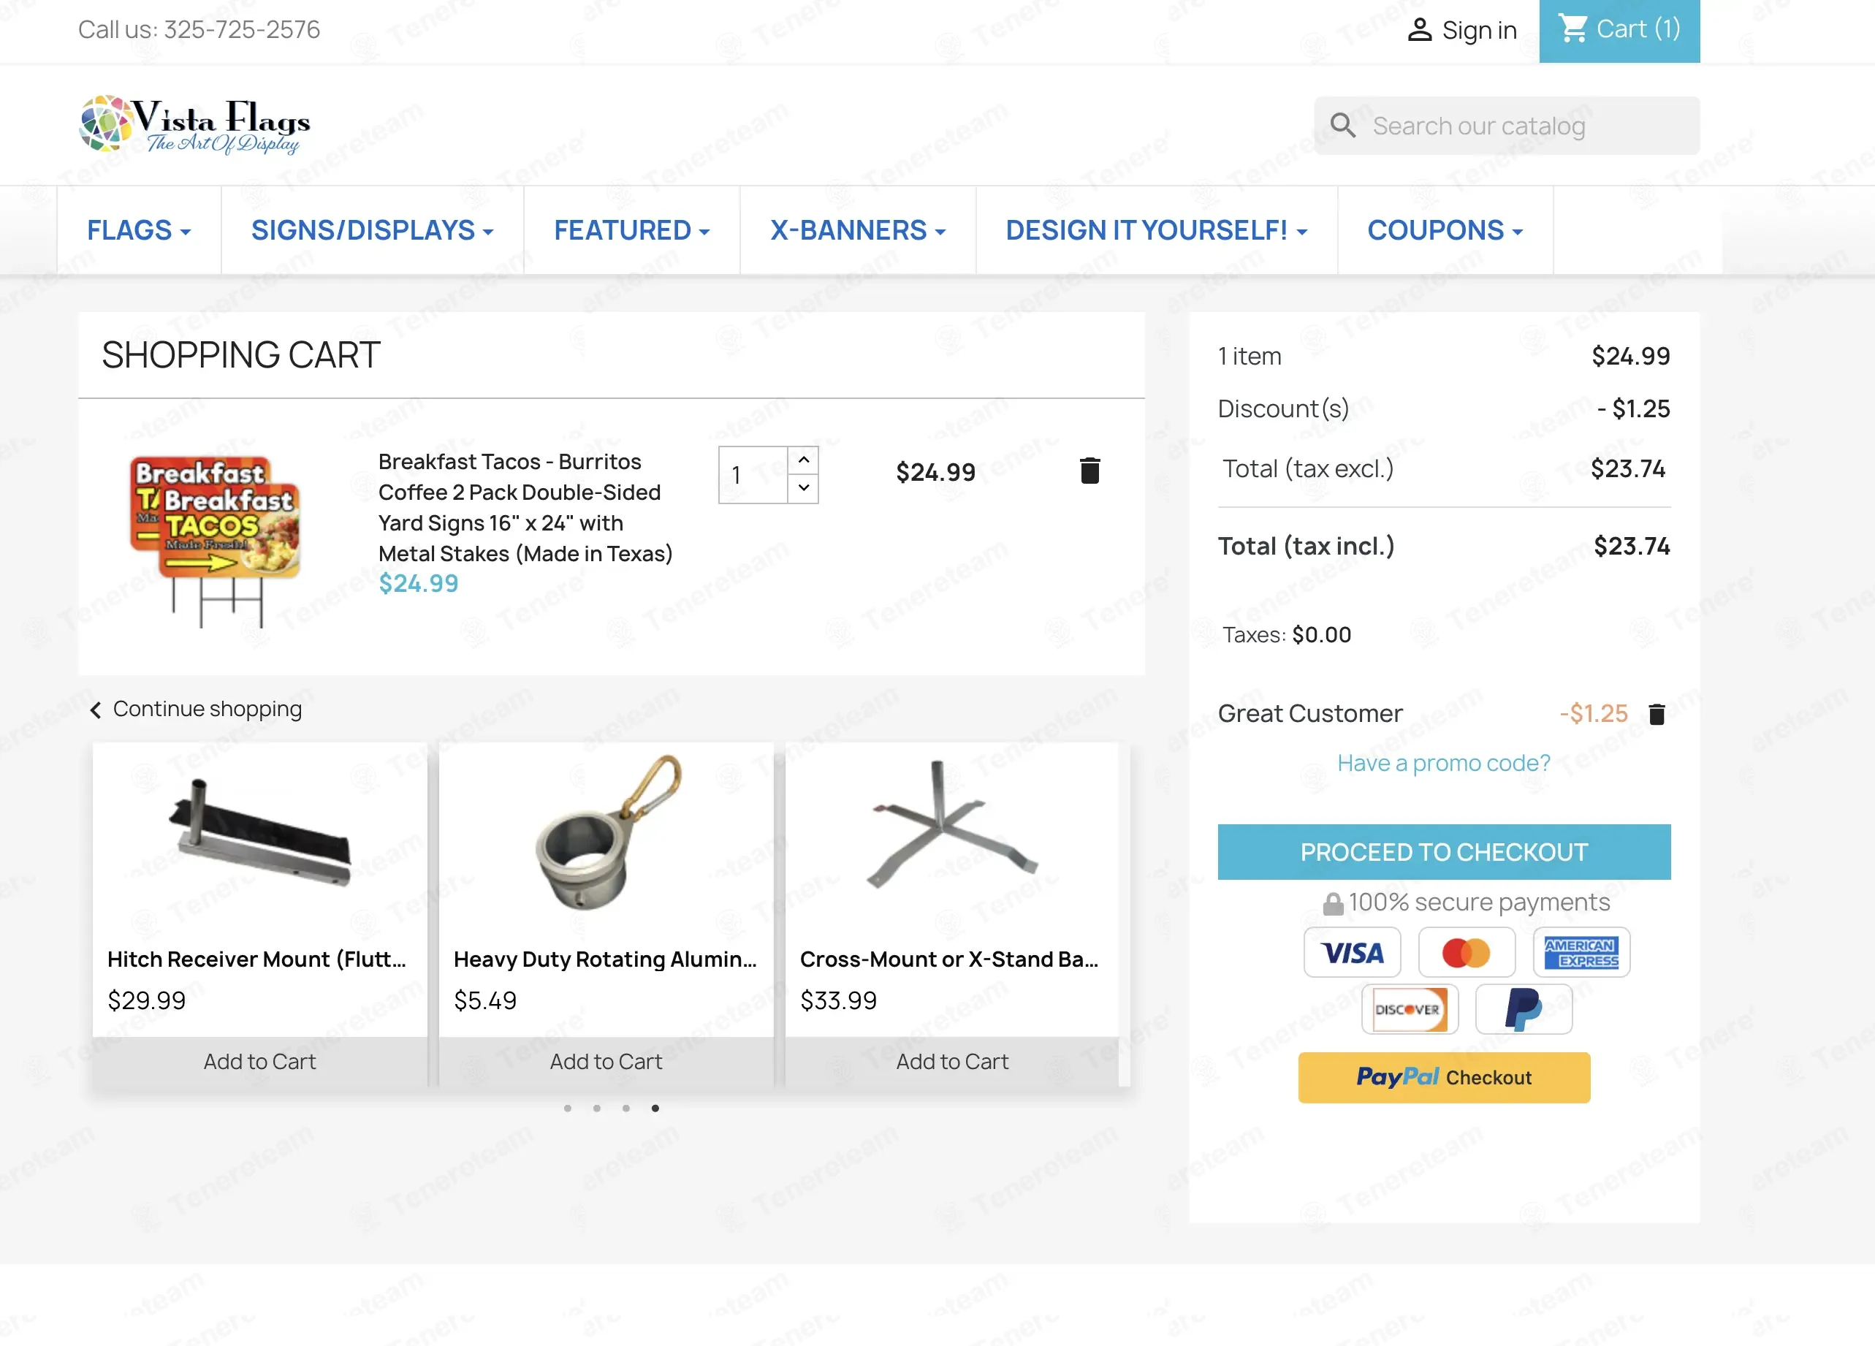The width and height of the screenshot is (1875, 1346).
Task: Decrease item quantity with down arrow
Action: click(x=803, y=489)
